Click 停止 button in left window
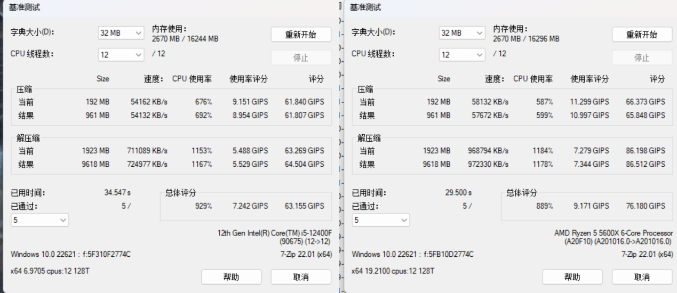This screenshot has height=293, width=677. point(301,58)
